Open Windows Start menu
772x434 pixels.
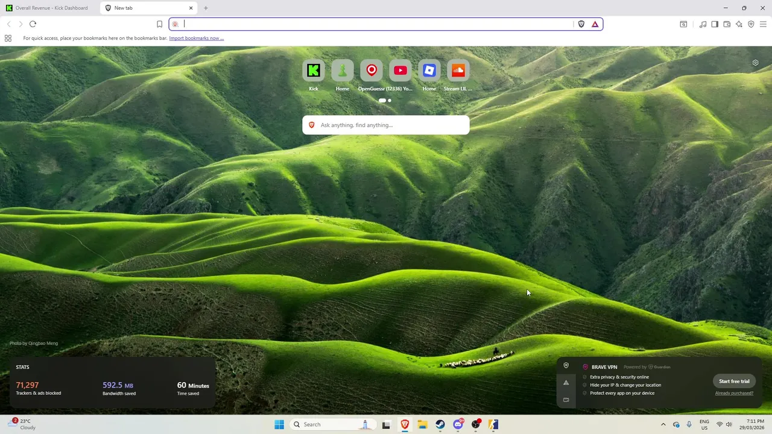(x=279, y=424)
